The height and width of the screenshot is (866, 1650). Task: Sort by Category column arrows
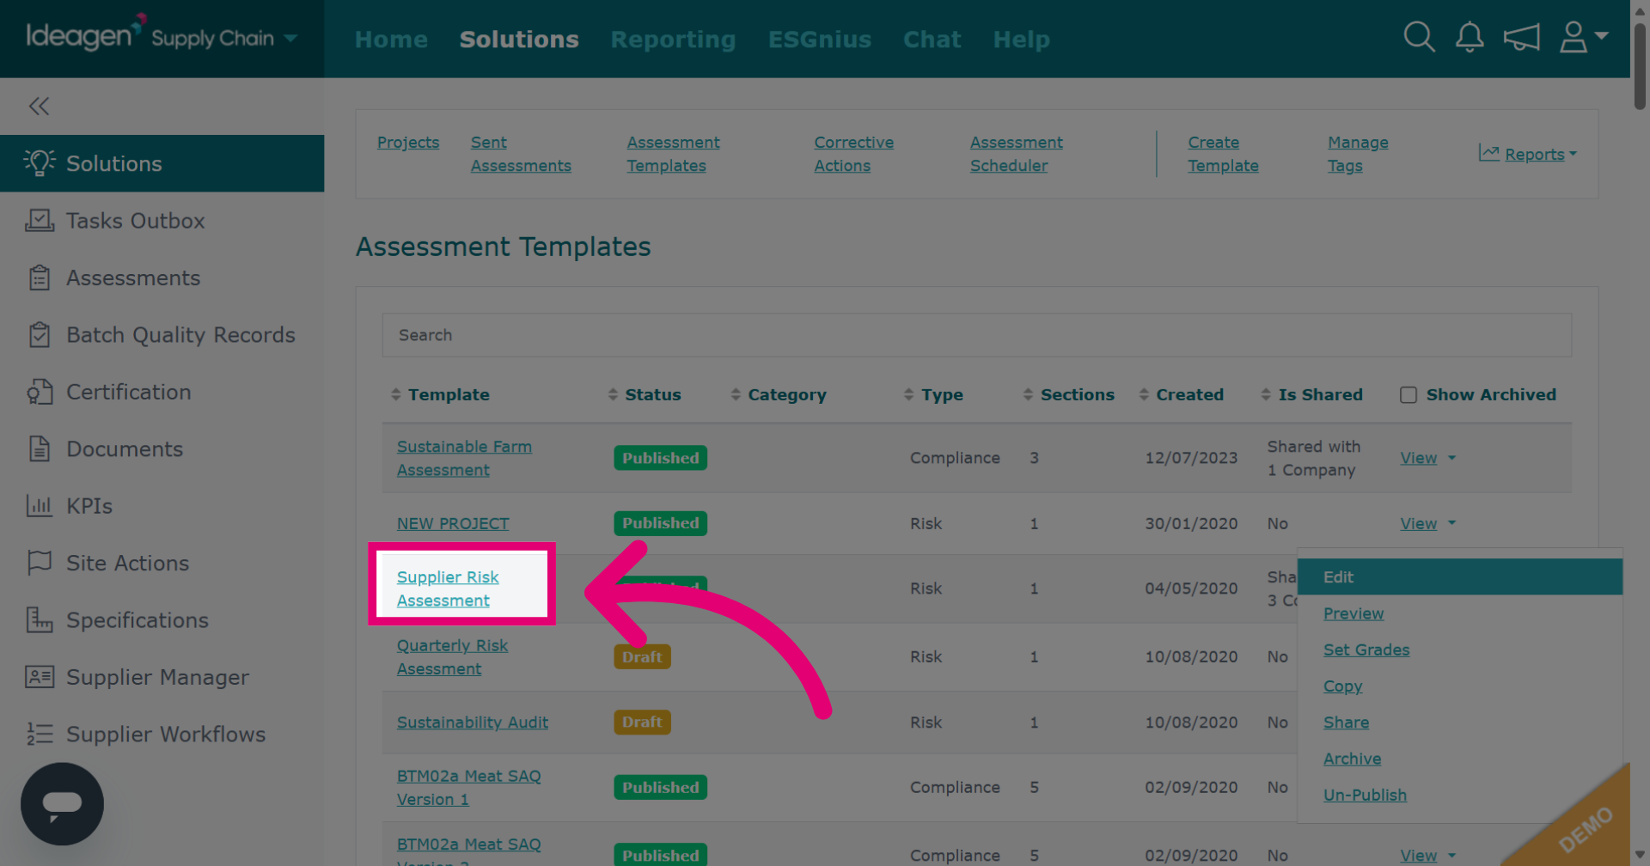point(736,394)
